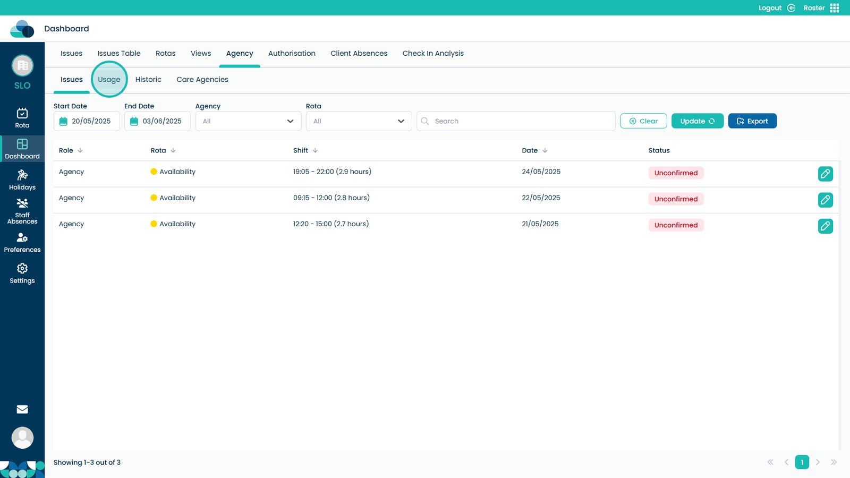Open Holidays from the sidebar
This screenshot has height=478, width=850.
(22, 180)
